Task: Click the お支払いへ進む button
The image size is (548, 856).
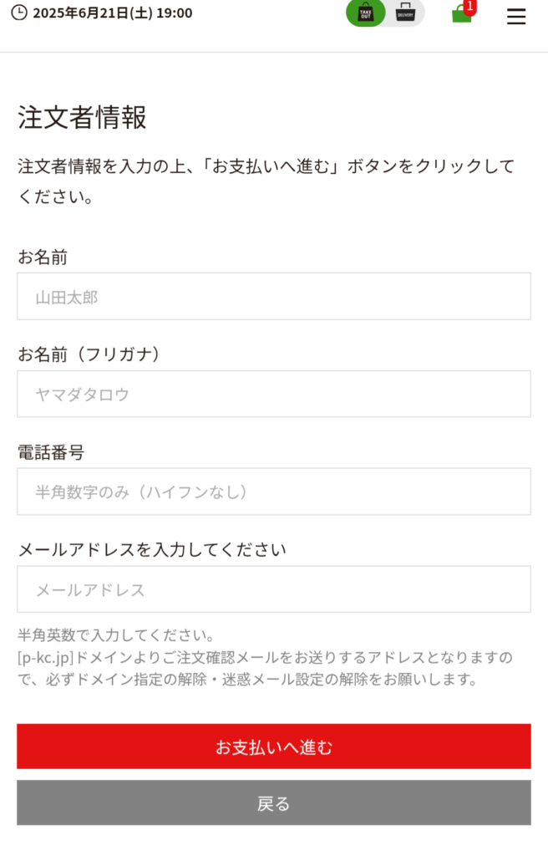Action: tap(274, 746)
